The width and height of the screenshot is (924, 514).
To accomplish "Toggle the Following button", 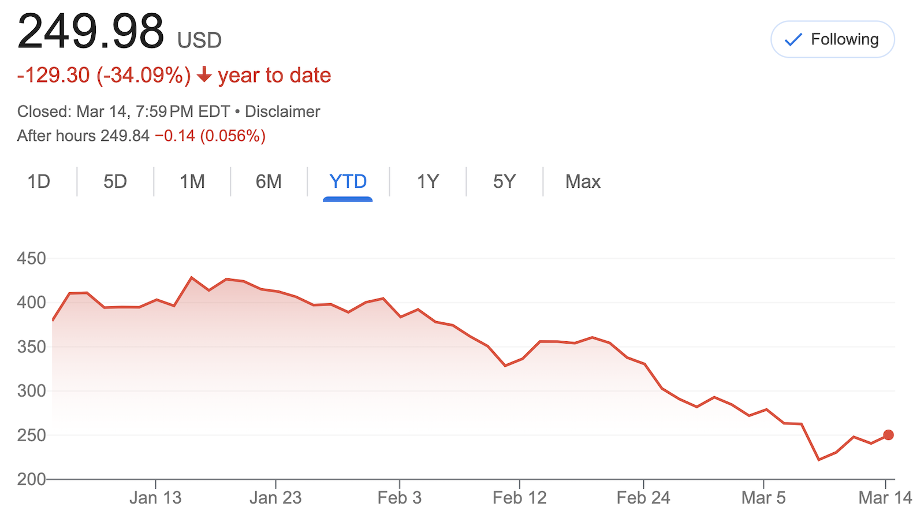I will [x=832, y=39].
